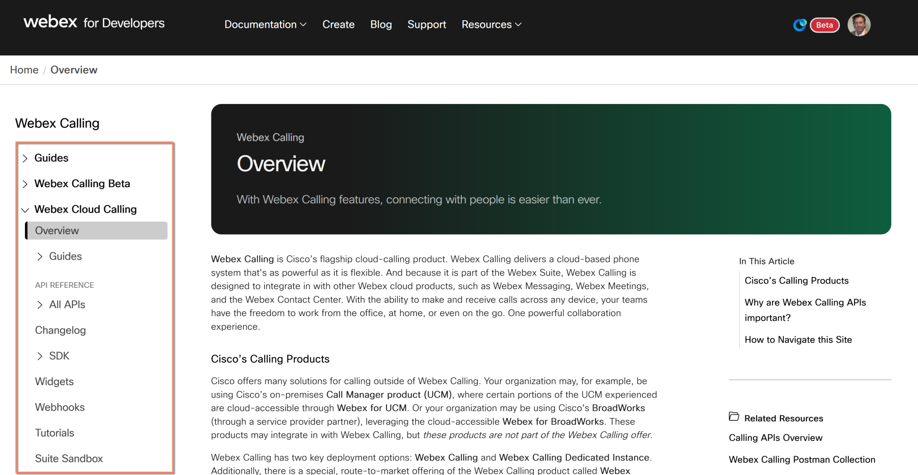Click the In This Article heading

click(x=766, y=261)
